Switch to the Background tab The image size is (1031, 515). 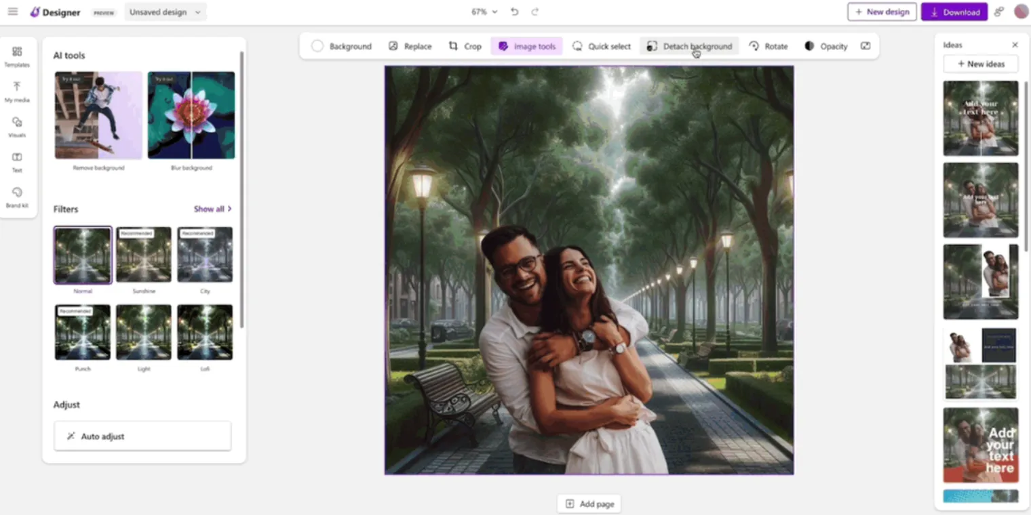(343, 46)
